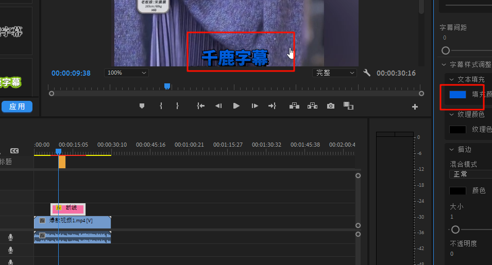Image resolution: width=492 pixels, height=265 pixels.
Task: Click the 字幕间距 value 0
Action: click(445, 38)
